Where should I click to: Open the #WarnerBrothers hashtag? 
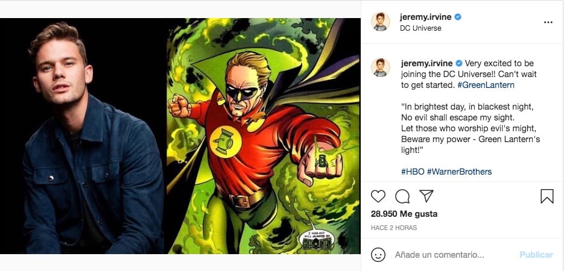pyautogui.click(x=459, y=172)
